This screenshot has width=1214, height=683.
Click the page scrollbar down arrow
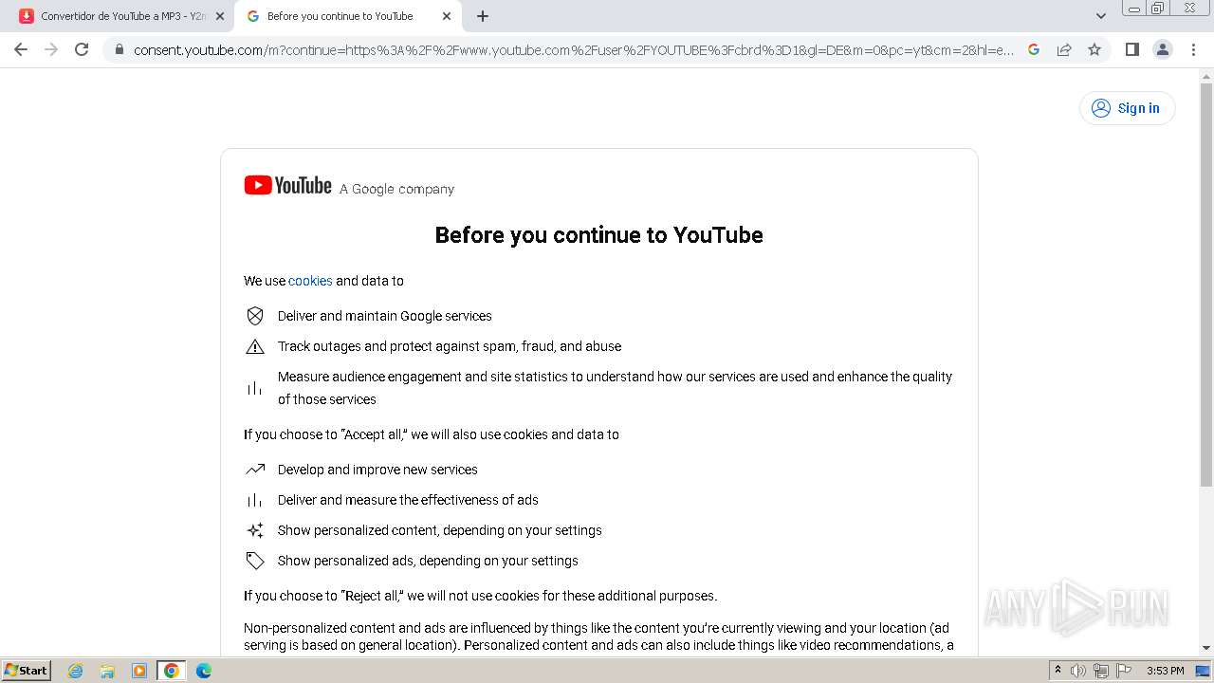(x=1206, y=647)
